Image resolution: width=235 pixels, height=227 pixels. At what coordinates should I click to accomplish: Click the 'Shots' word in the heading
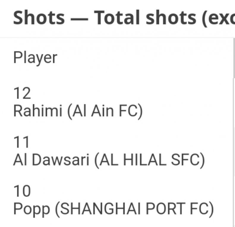click(39, 17)
